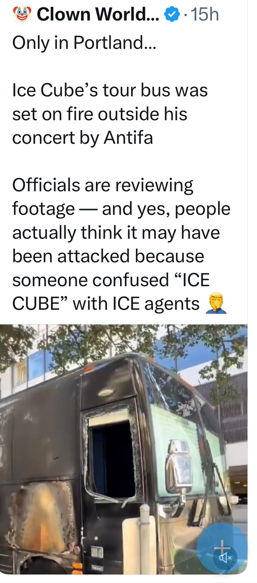
Task: Select the "Ice Cube's tour bus" paragraph
Action: click(x=110, y=114)
